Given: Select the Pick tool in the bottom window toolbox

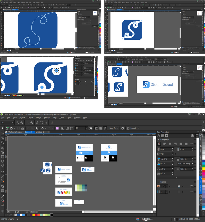Looking at the screenshot, I should click(x=3, y=128).
